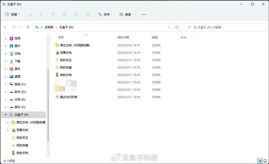Open the 排序 sort dropdown
Screen dimensions: 269x164
[105, 14]
